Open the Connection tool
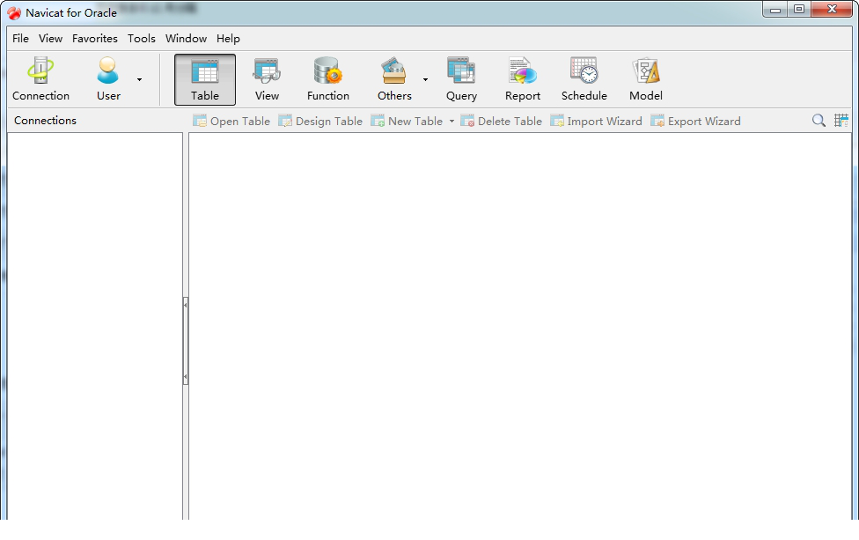Image resolution: width=859 pixels, height=540 pixels. [40, 79]
